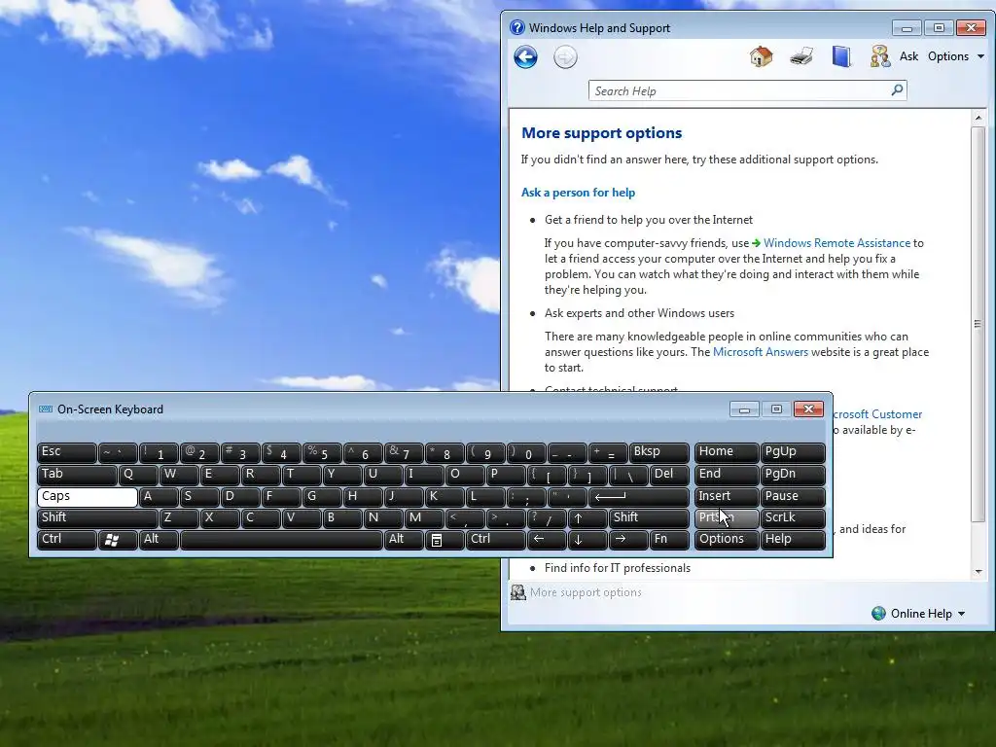Minimize the On-Screen Keyboard window
The width and height of the screenshot is (996, 747).
[x=744, y=409]
